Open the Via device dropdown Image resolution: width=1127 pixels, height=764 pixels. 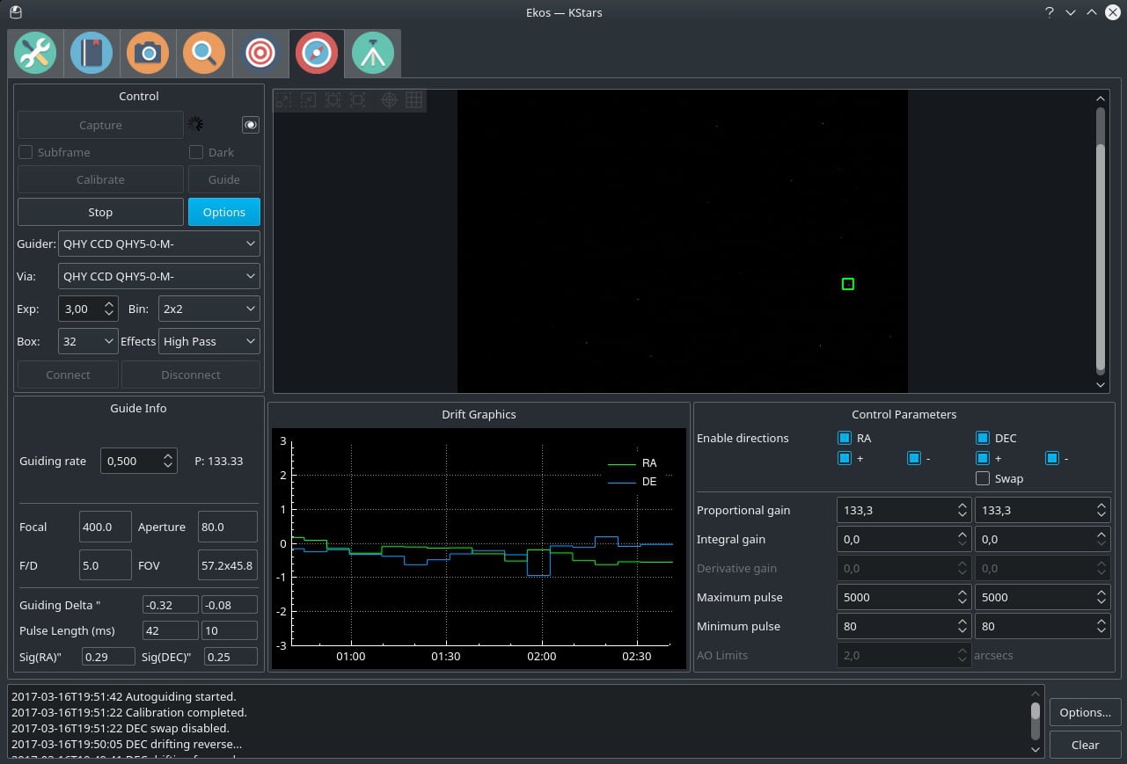(x=159, y=276)
